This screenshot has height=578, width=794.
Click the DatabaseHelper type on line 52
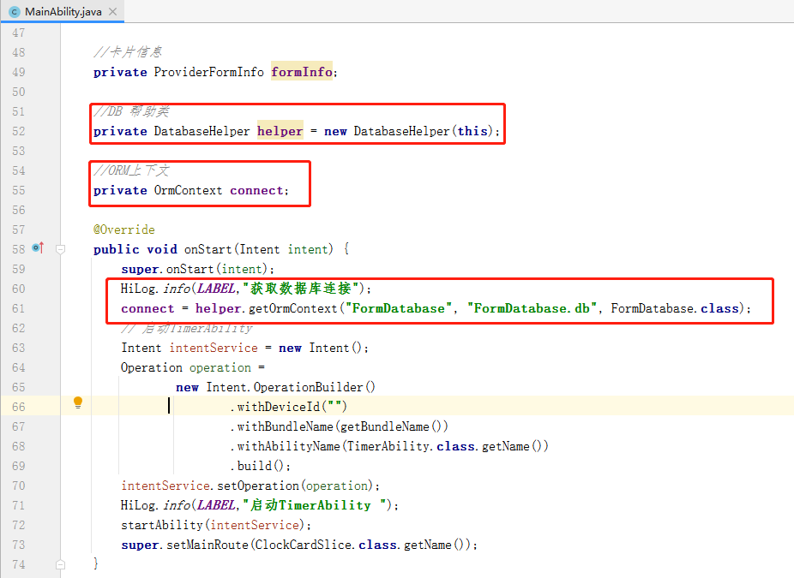pyautogui.click(x=202, y=131)
